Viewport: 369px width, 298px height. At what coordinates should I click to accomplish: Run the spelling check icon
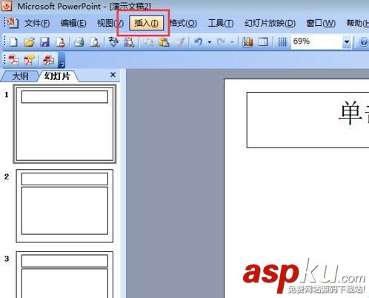(113, 42)
